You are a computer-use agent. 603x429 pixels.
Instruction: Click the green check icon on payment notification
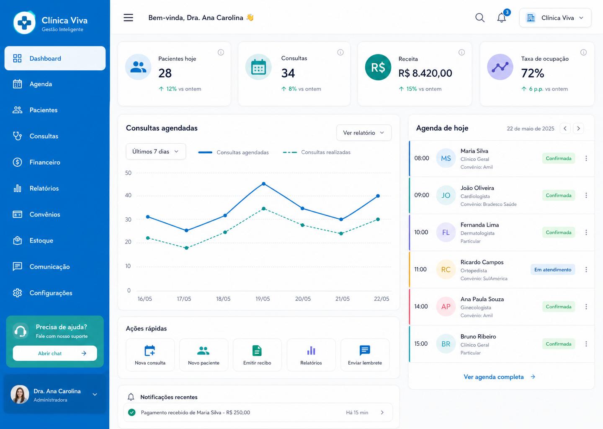pyautogui.click(x=132, y=413)
